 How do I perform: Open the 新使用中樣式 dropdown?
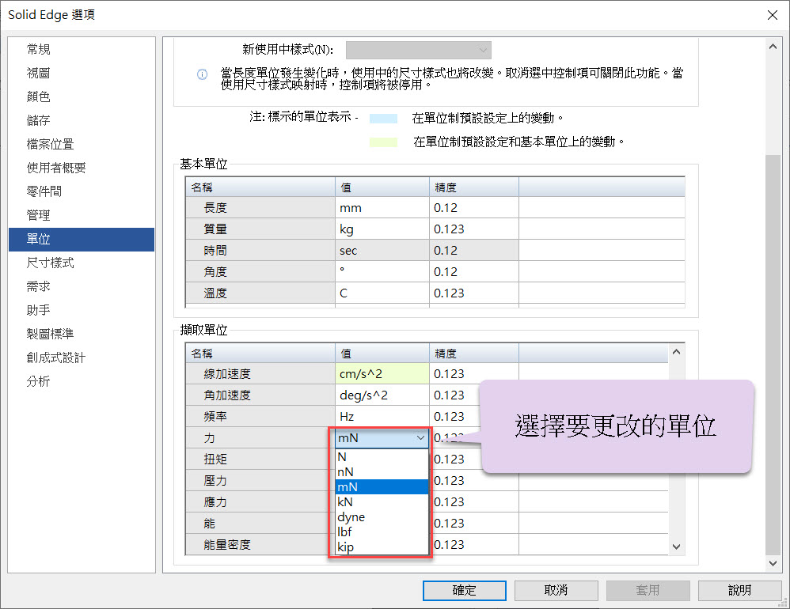[x=418, y=50]
